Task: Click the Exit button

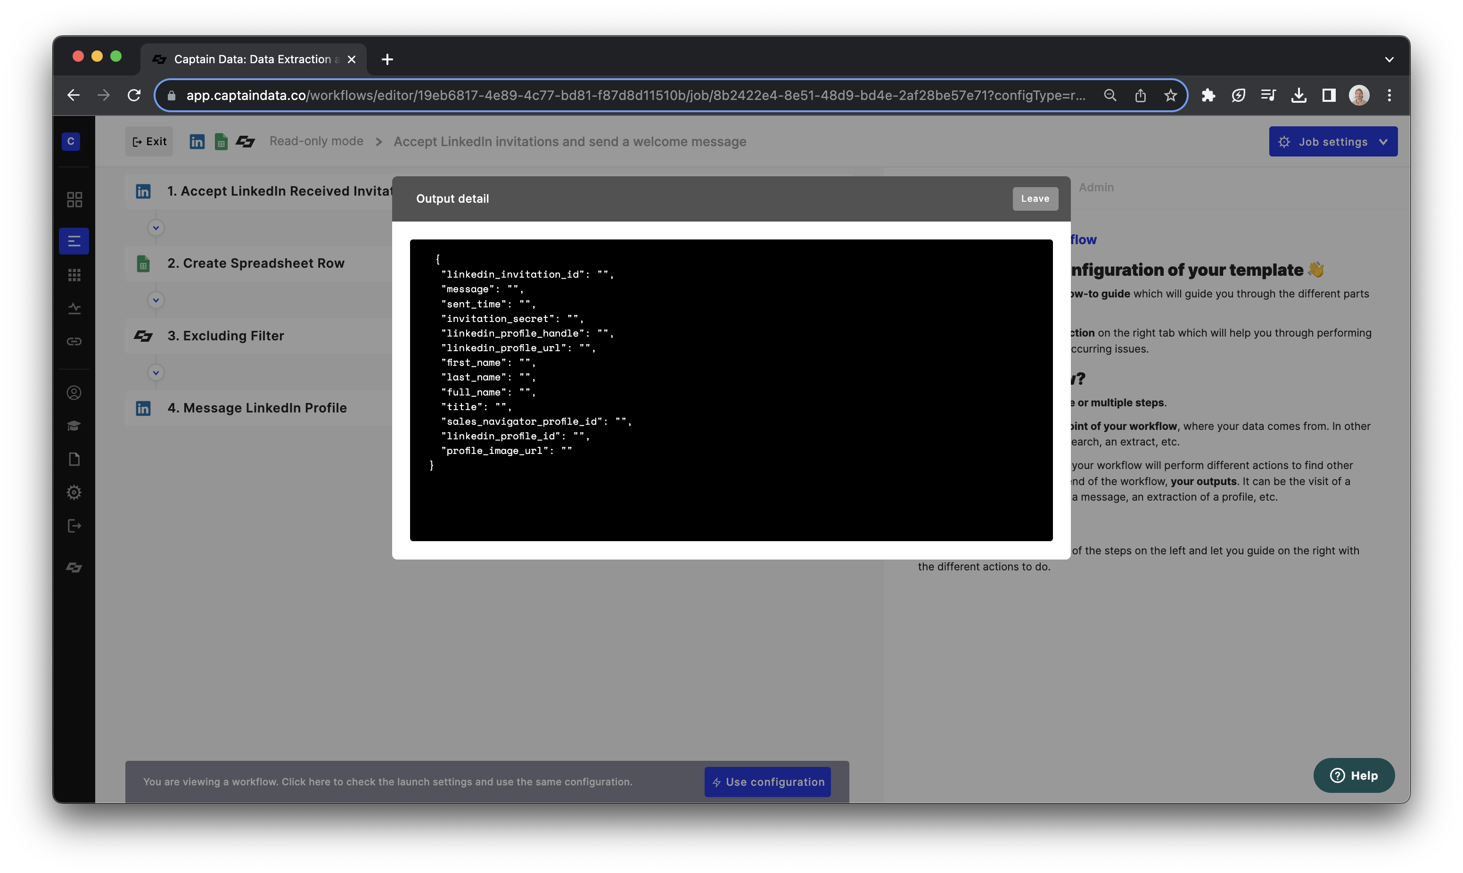Action: (149, 142)
